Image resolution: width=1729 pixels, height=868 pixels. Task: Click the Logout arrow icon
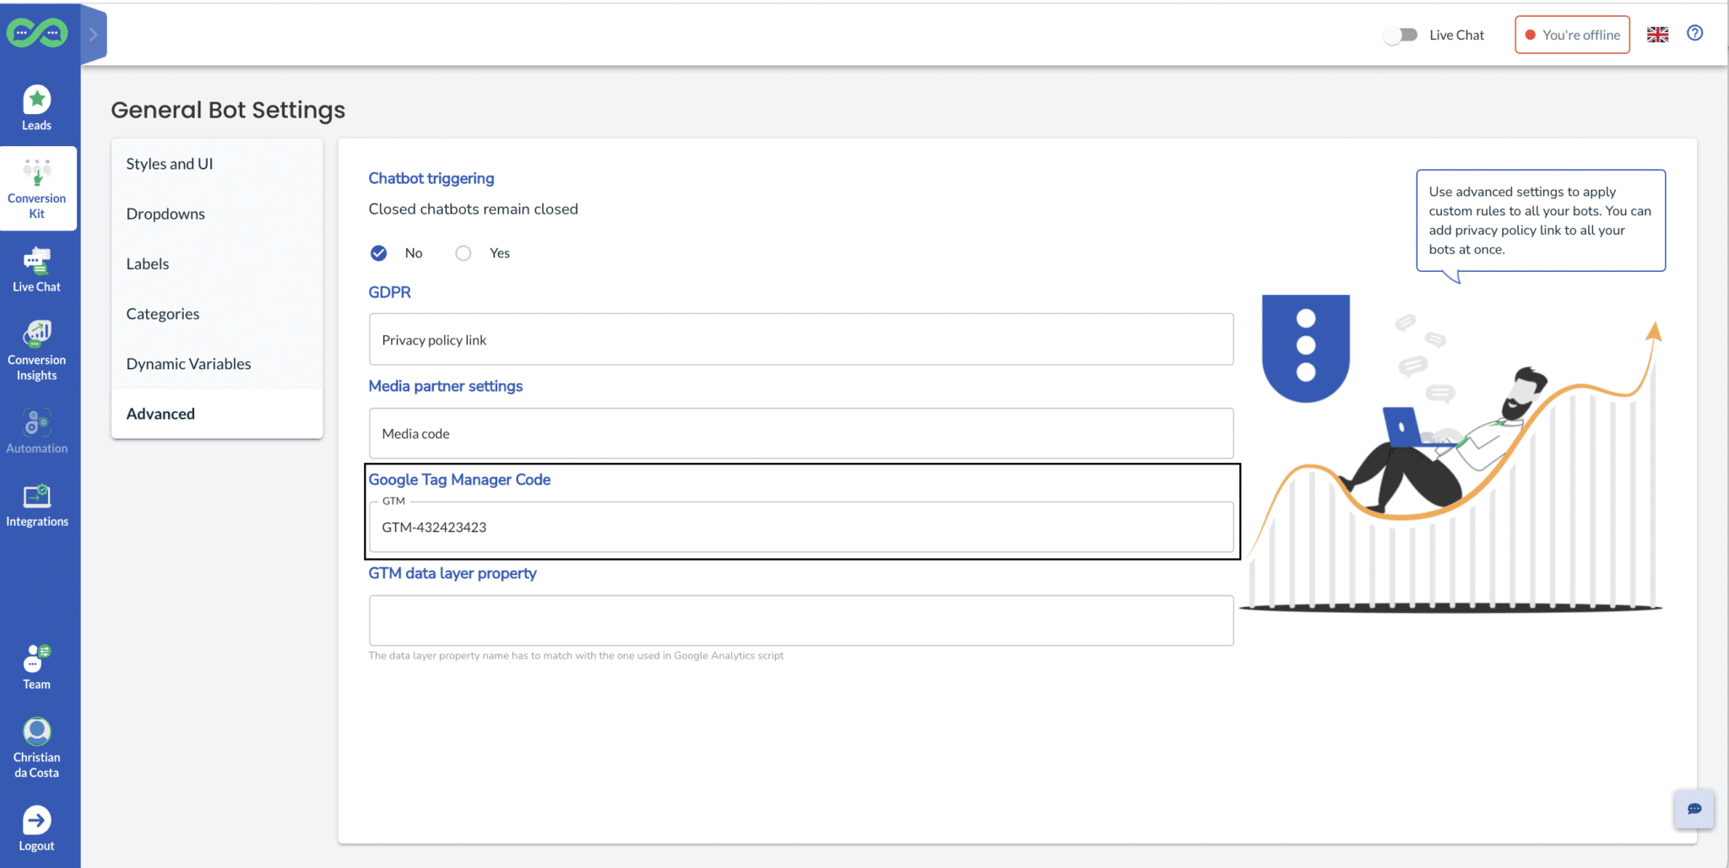coord(36,820)
